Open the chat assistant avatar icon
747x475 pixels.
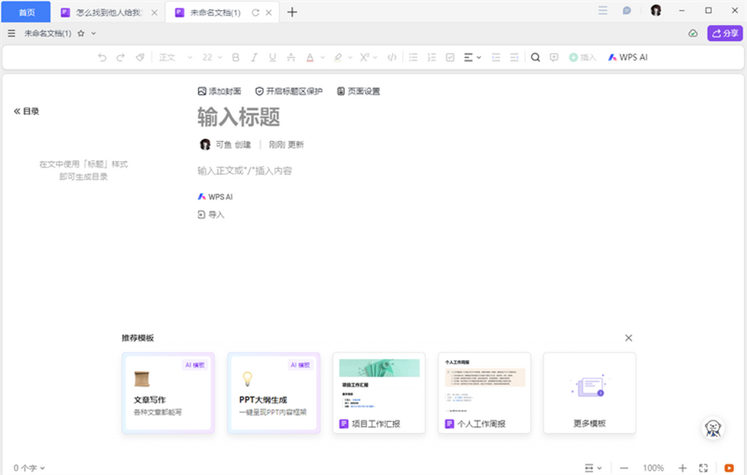tap(713, 427)
